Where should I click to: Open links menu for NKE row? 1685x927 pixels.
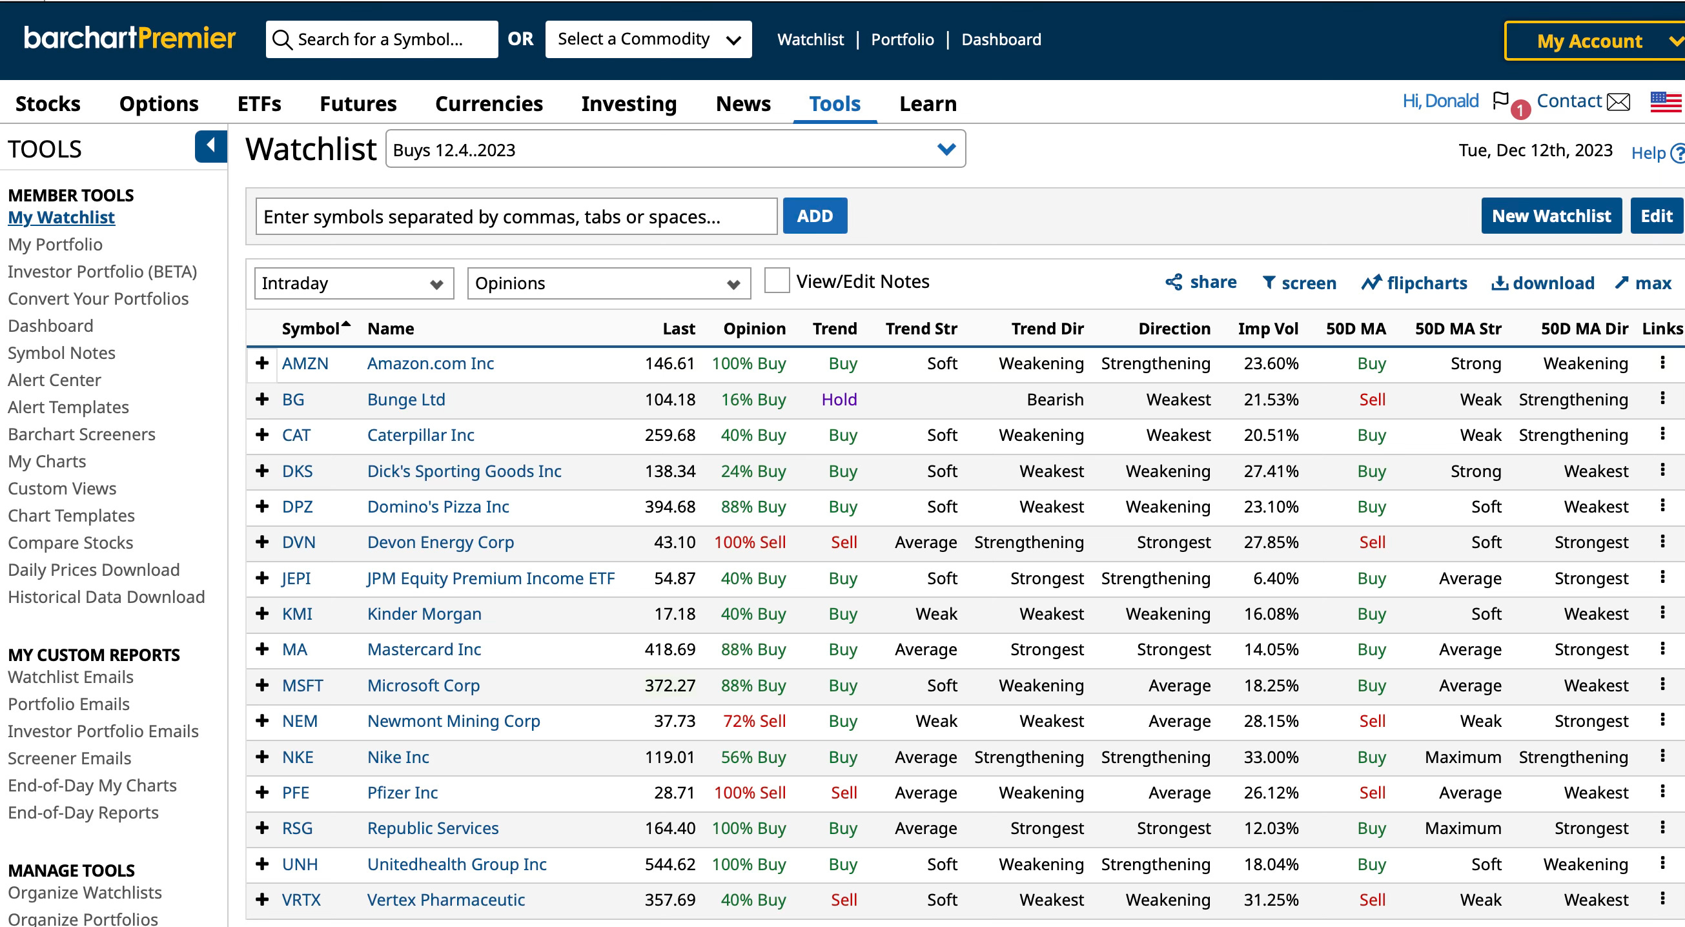coord(1662,757)
